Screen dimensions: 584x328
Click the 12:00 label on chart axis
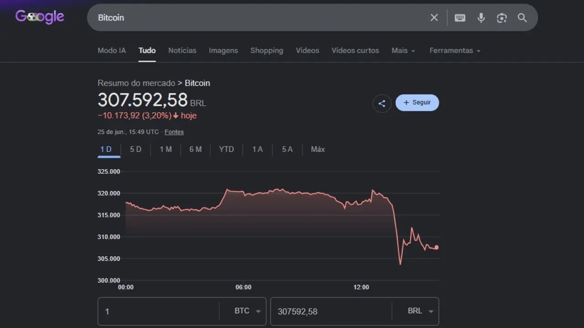(361, 287)
